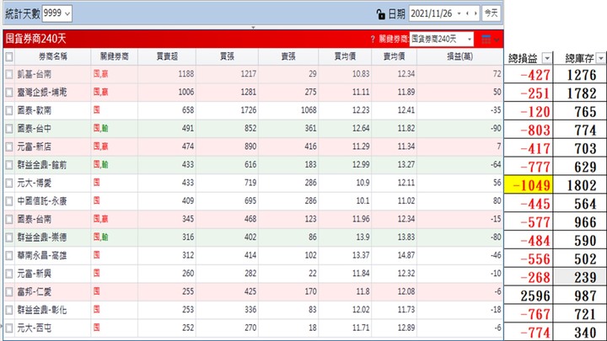The image size is (607, 341).
Task: Select broker name 群益金鼎-彰化
Action: [42, 310]
